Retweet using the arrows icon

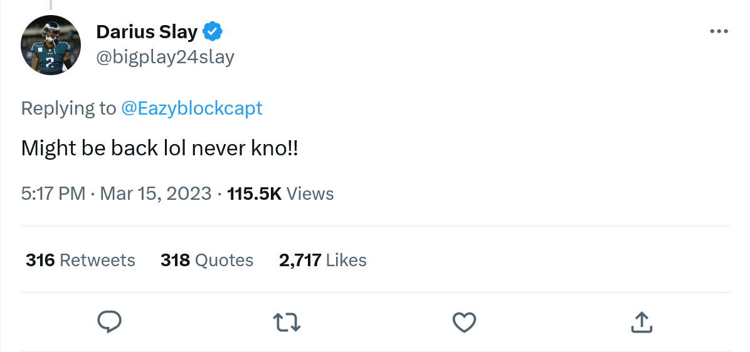(287, 322)
